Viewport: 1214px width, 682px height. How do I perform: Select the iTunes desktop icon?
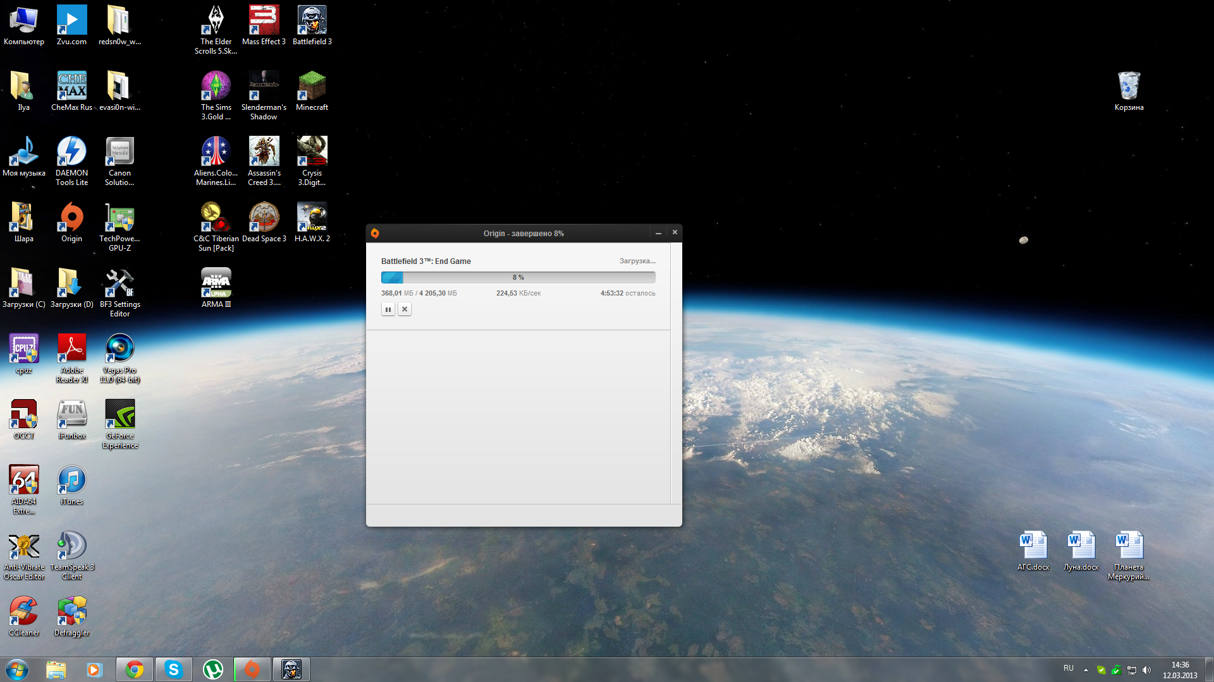pos(72,486)
